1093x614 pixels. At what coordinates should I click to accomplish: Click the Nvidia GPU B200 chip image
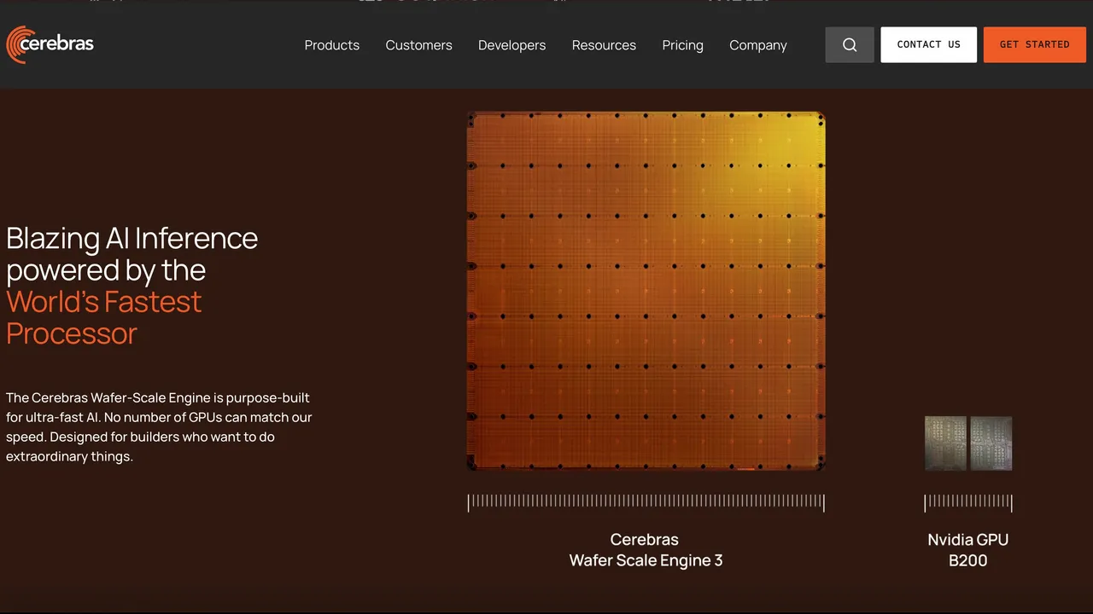click(968, 443)
